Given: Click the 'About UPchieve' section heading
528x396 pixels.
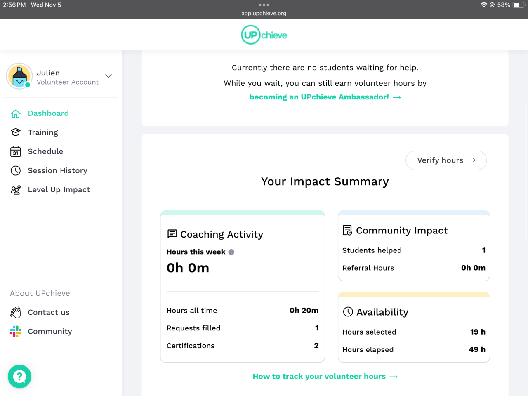Looking at the screenshot, I should [x=40, y=293].
